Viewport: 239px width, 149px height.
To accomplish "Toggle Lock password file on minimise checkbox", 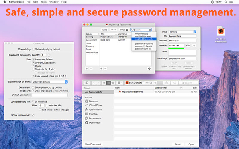I will pyautogui.click(x=33, y=101).
